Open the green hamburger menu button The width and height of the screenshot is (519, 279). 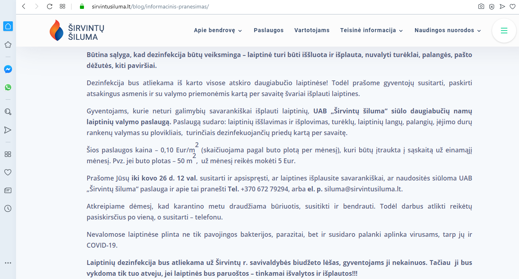tap(504, 31)
